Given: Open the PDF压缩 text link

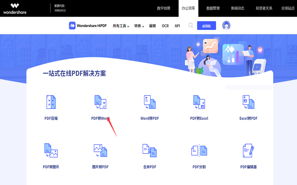Looking at the screenshot, I should pos(51,118).
